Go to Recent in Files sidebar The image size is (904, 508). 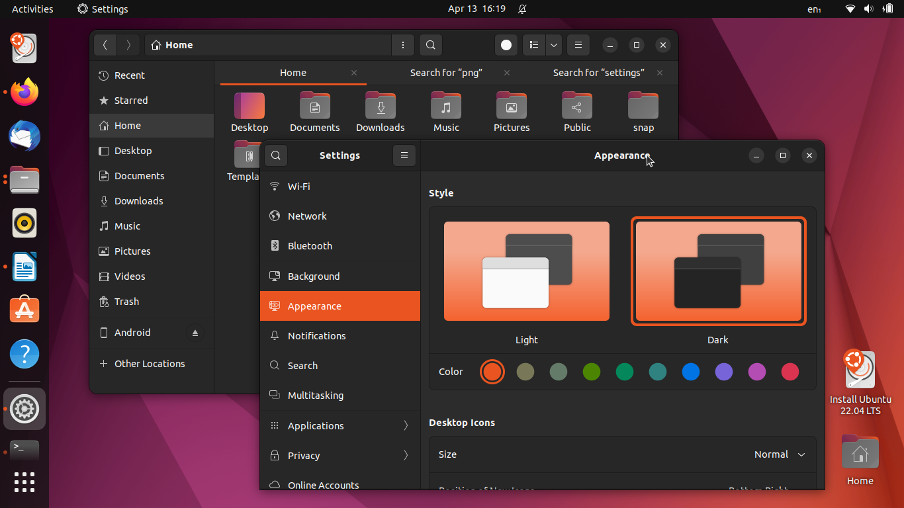tap(152, 75)
